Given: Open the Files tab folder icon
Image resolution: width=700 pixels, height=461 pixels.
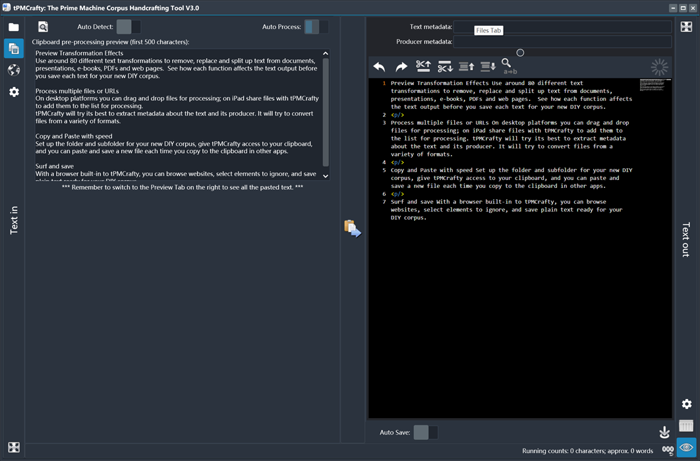Looking at the screenshot, I should (14, 27).
